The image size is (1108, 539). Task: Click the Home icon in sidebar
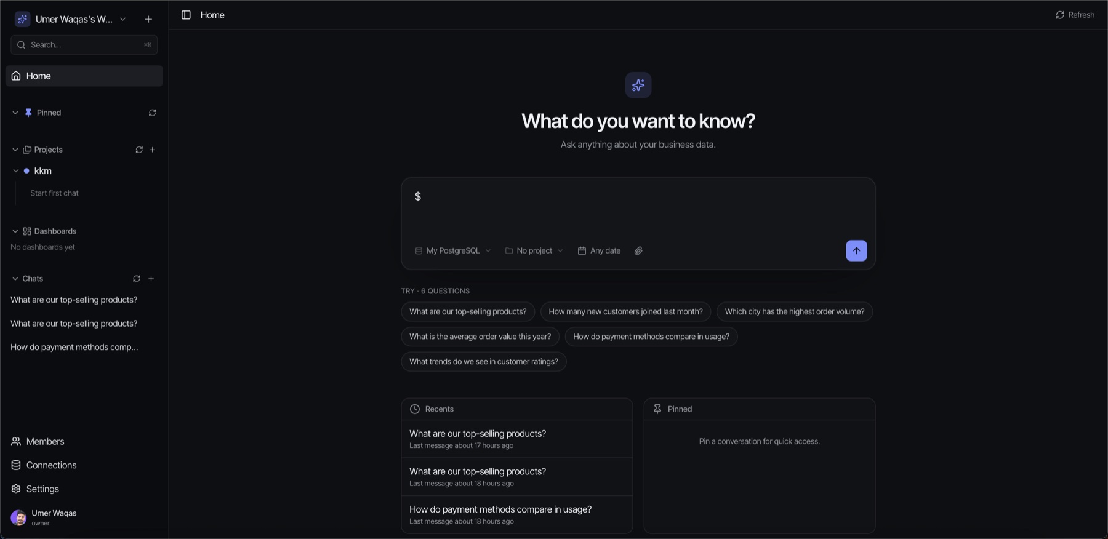coord(16,76)
